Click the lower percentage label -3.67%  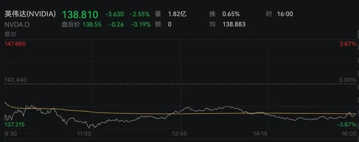(347, 125)
